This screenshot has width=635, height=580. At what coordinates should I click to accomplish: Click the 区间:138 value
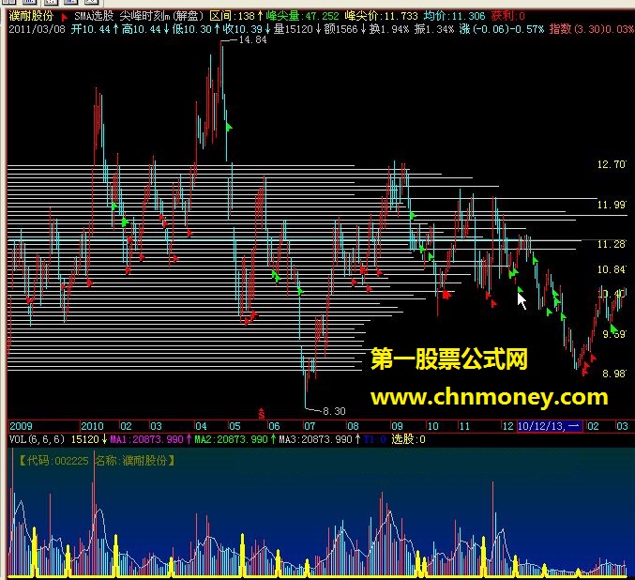tap(232, 16)
